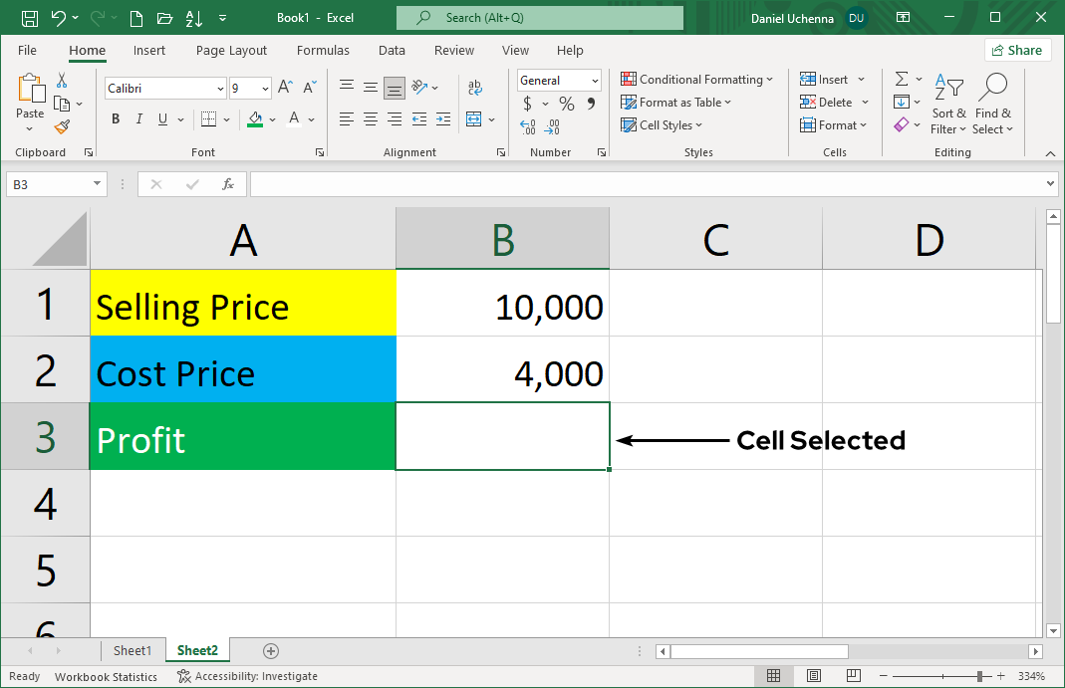Click the Accessibility: Investigate status link
This screenshot has height=688, width=1065.
tap(256, 676)
